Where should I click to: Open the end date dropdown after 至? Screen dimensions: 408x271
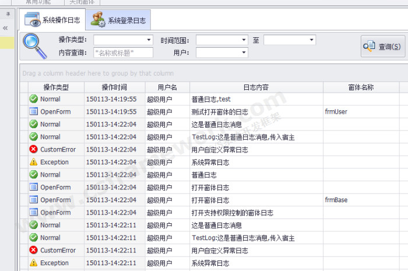click(312, 40)
